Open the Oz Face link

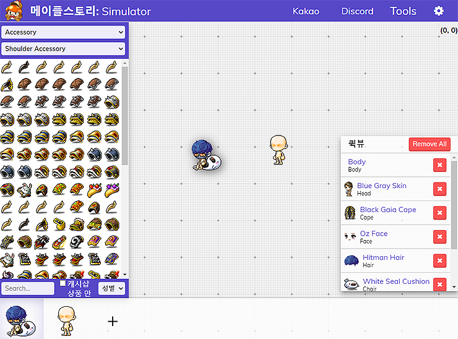[374, 234]
